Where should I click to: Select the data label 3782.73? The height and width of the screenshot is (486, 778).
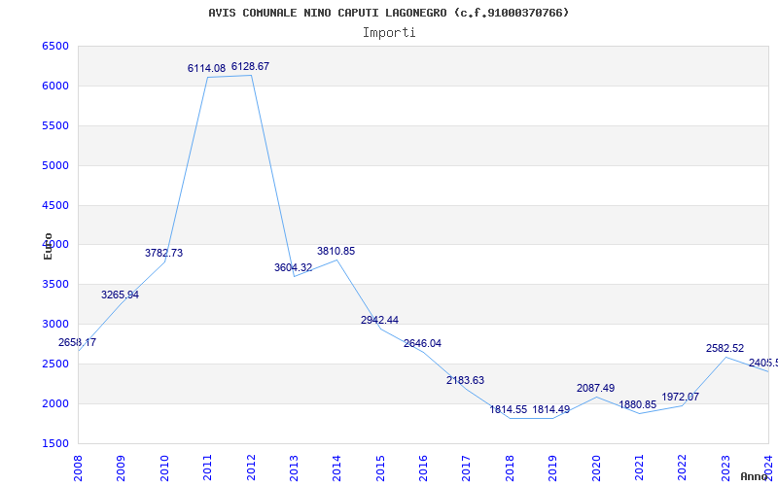163,253
